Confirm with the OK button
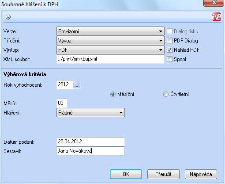 pos(126,174)
